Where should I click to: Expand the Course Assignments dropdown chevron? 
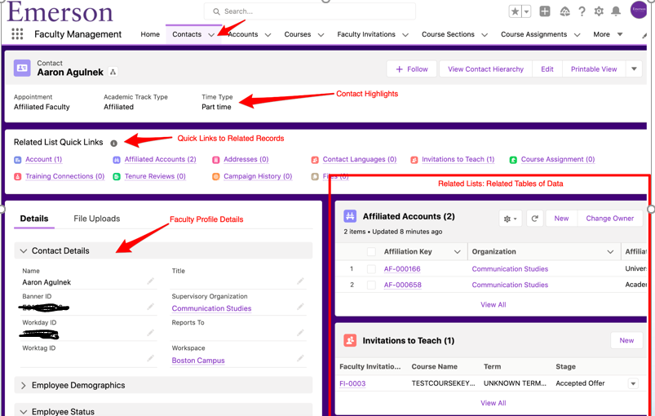coord(577,34)
